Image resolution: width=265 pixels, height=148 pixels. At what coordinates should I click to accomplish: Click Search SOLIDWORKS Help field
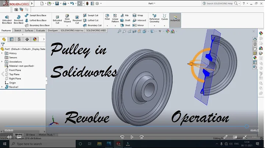tap(220, 3)
